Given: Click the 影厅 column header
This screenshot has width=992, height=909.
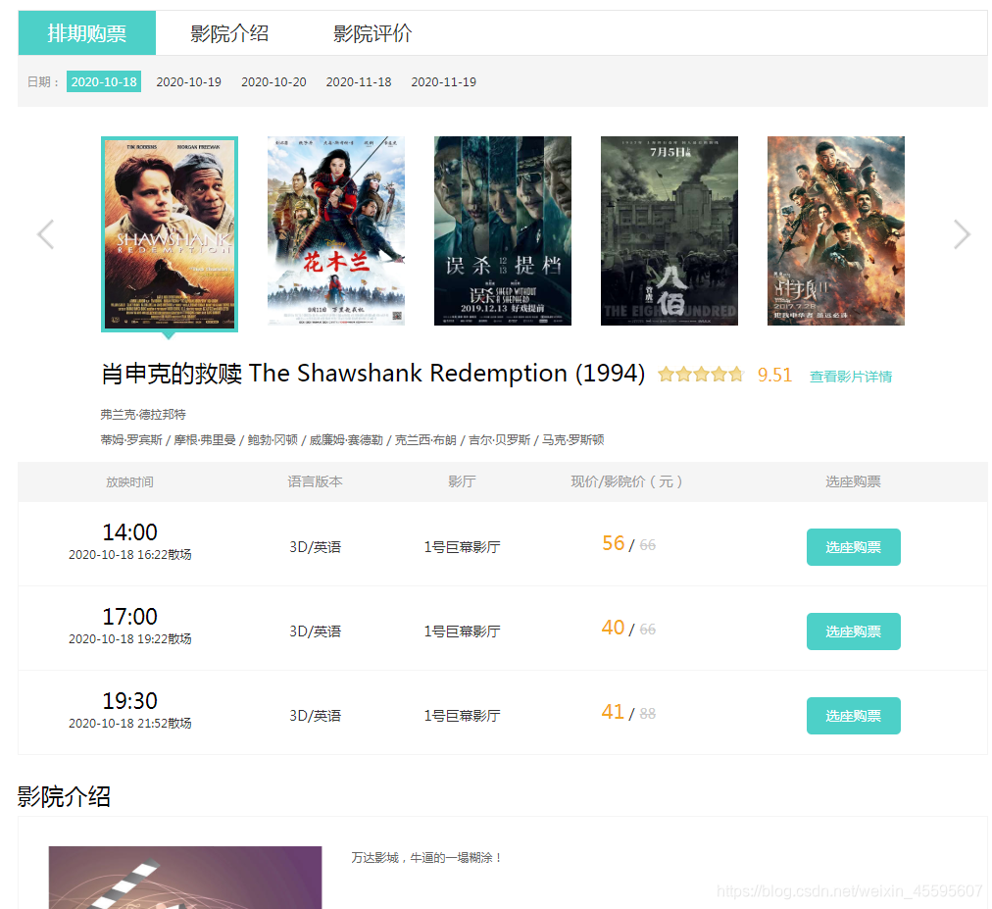Looking at the screenshot, I should point(462,481).
